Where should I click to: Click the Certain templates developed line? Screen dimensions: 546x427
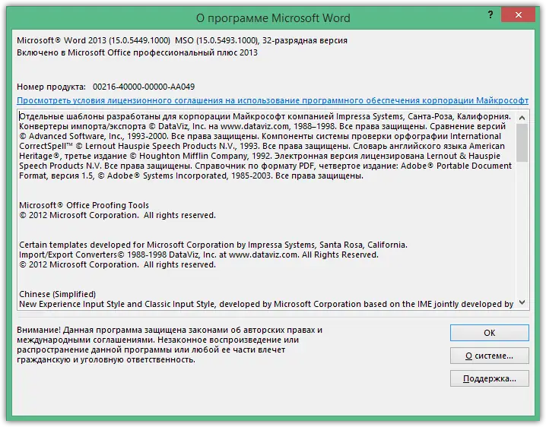(x=213, y=245)
